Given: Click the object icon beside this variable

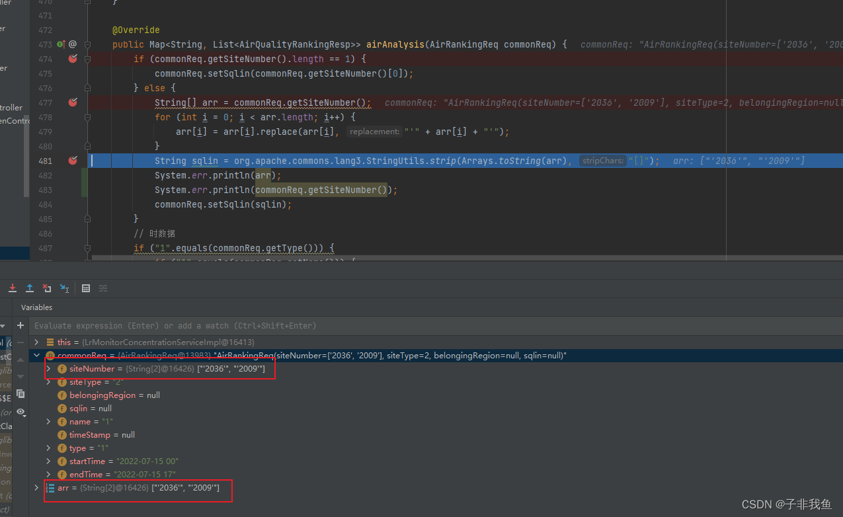Looking at the screenshot, I should click(x=50, y=342).
